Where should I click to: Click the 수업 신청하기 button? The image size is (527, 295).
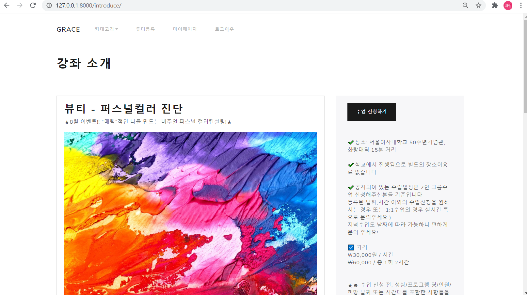(x=371, y=112)
